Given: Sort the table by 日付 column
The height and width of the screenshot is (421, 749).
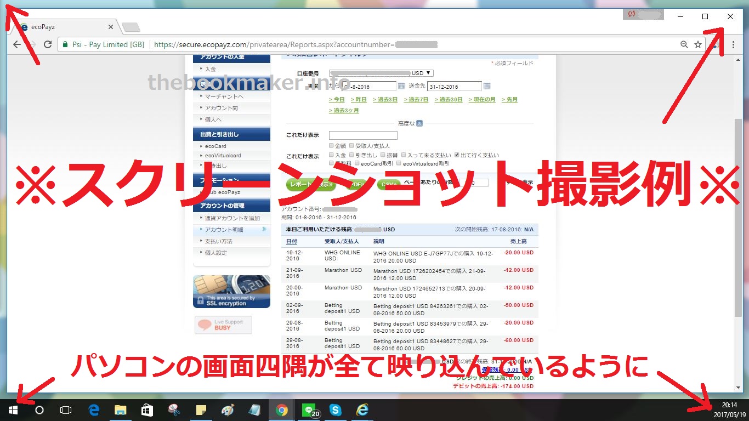Looking at the screenshot, I should (292, 241).
